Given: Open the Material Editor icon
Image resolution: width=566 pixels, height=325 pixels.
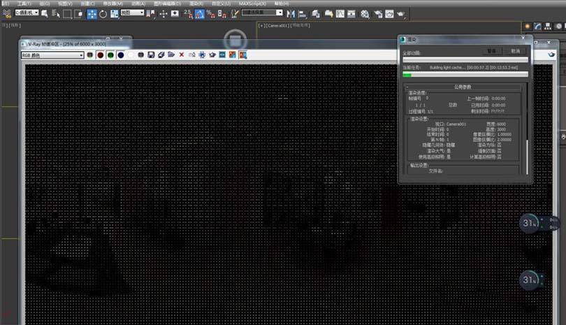Looking at the screenshot, I should click(x=365, y=14).
